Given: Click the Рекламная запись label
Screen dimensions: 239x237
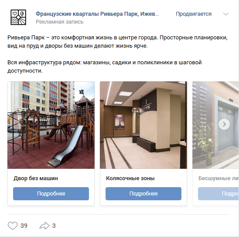Looking at the screenshot, I should (x=60, y=22).
